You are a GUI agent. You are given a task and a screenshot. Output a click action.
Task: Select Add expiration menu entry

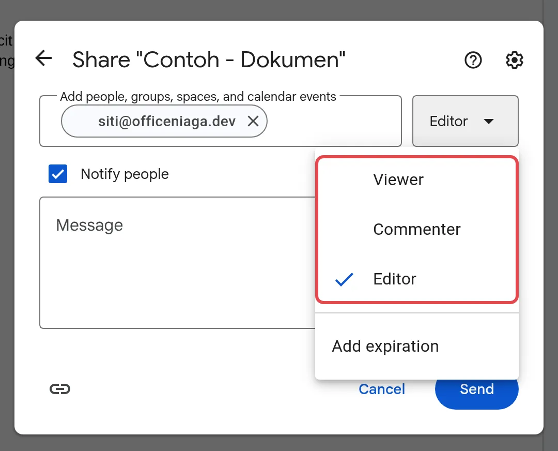tap(417, 346)
